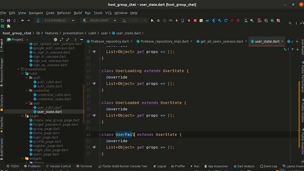Click the Debug bug icon in toolbar
The height and width of the screenshot is (171, 304).
(158, 20)
